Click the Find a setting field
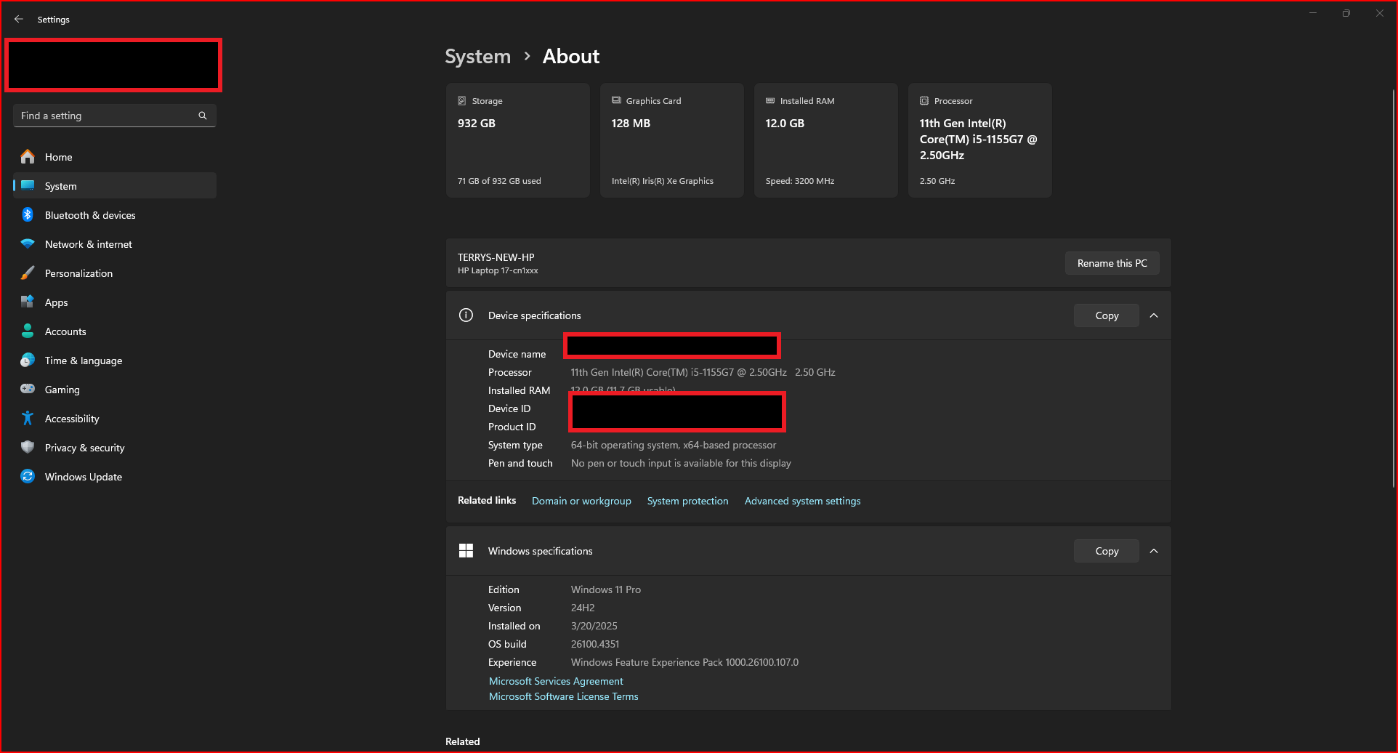 coord(115,116)
